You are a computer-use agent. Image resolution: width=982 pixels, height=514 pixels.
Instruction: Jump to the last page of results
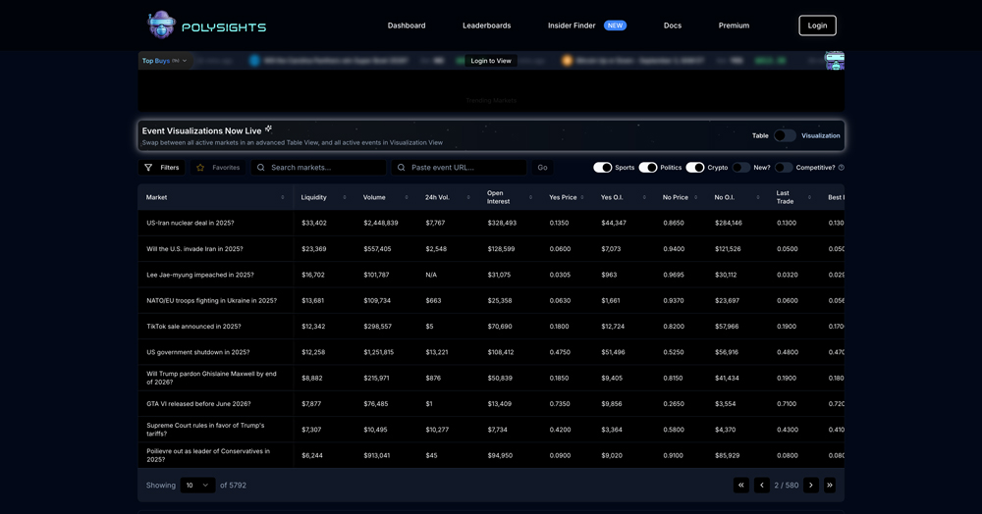[x=830, y=485]
